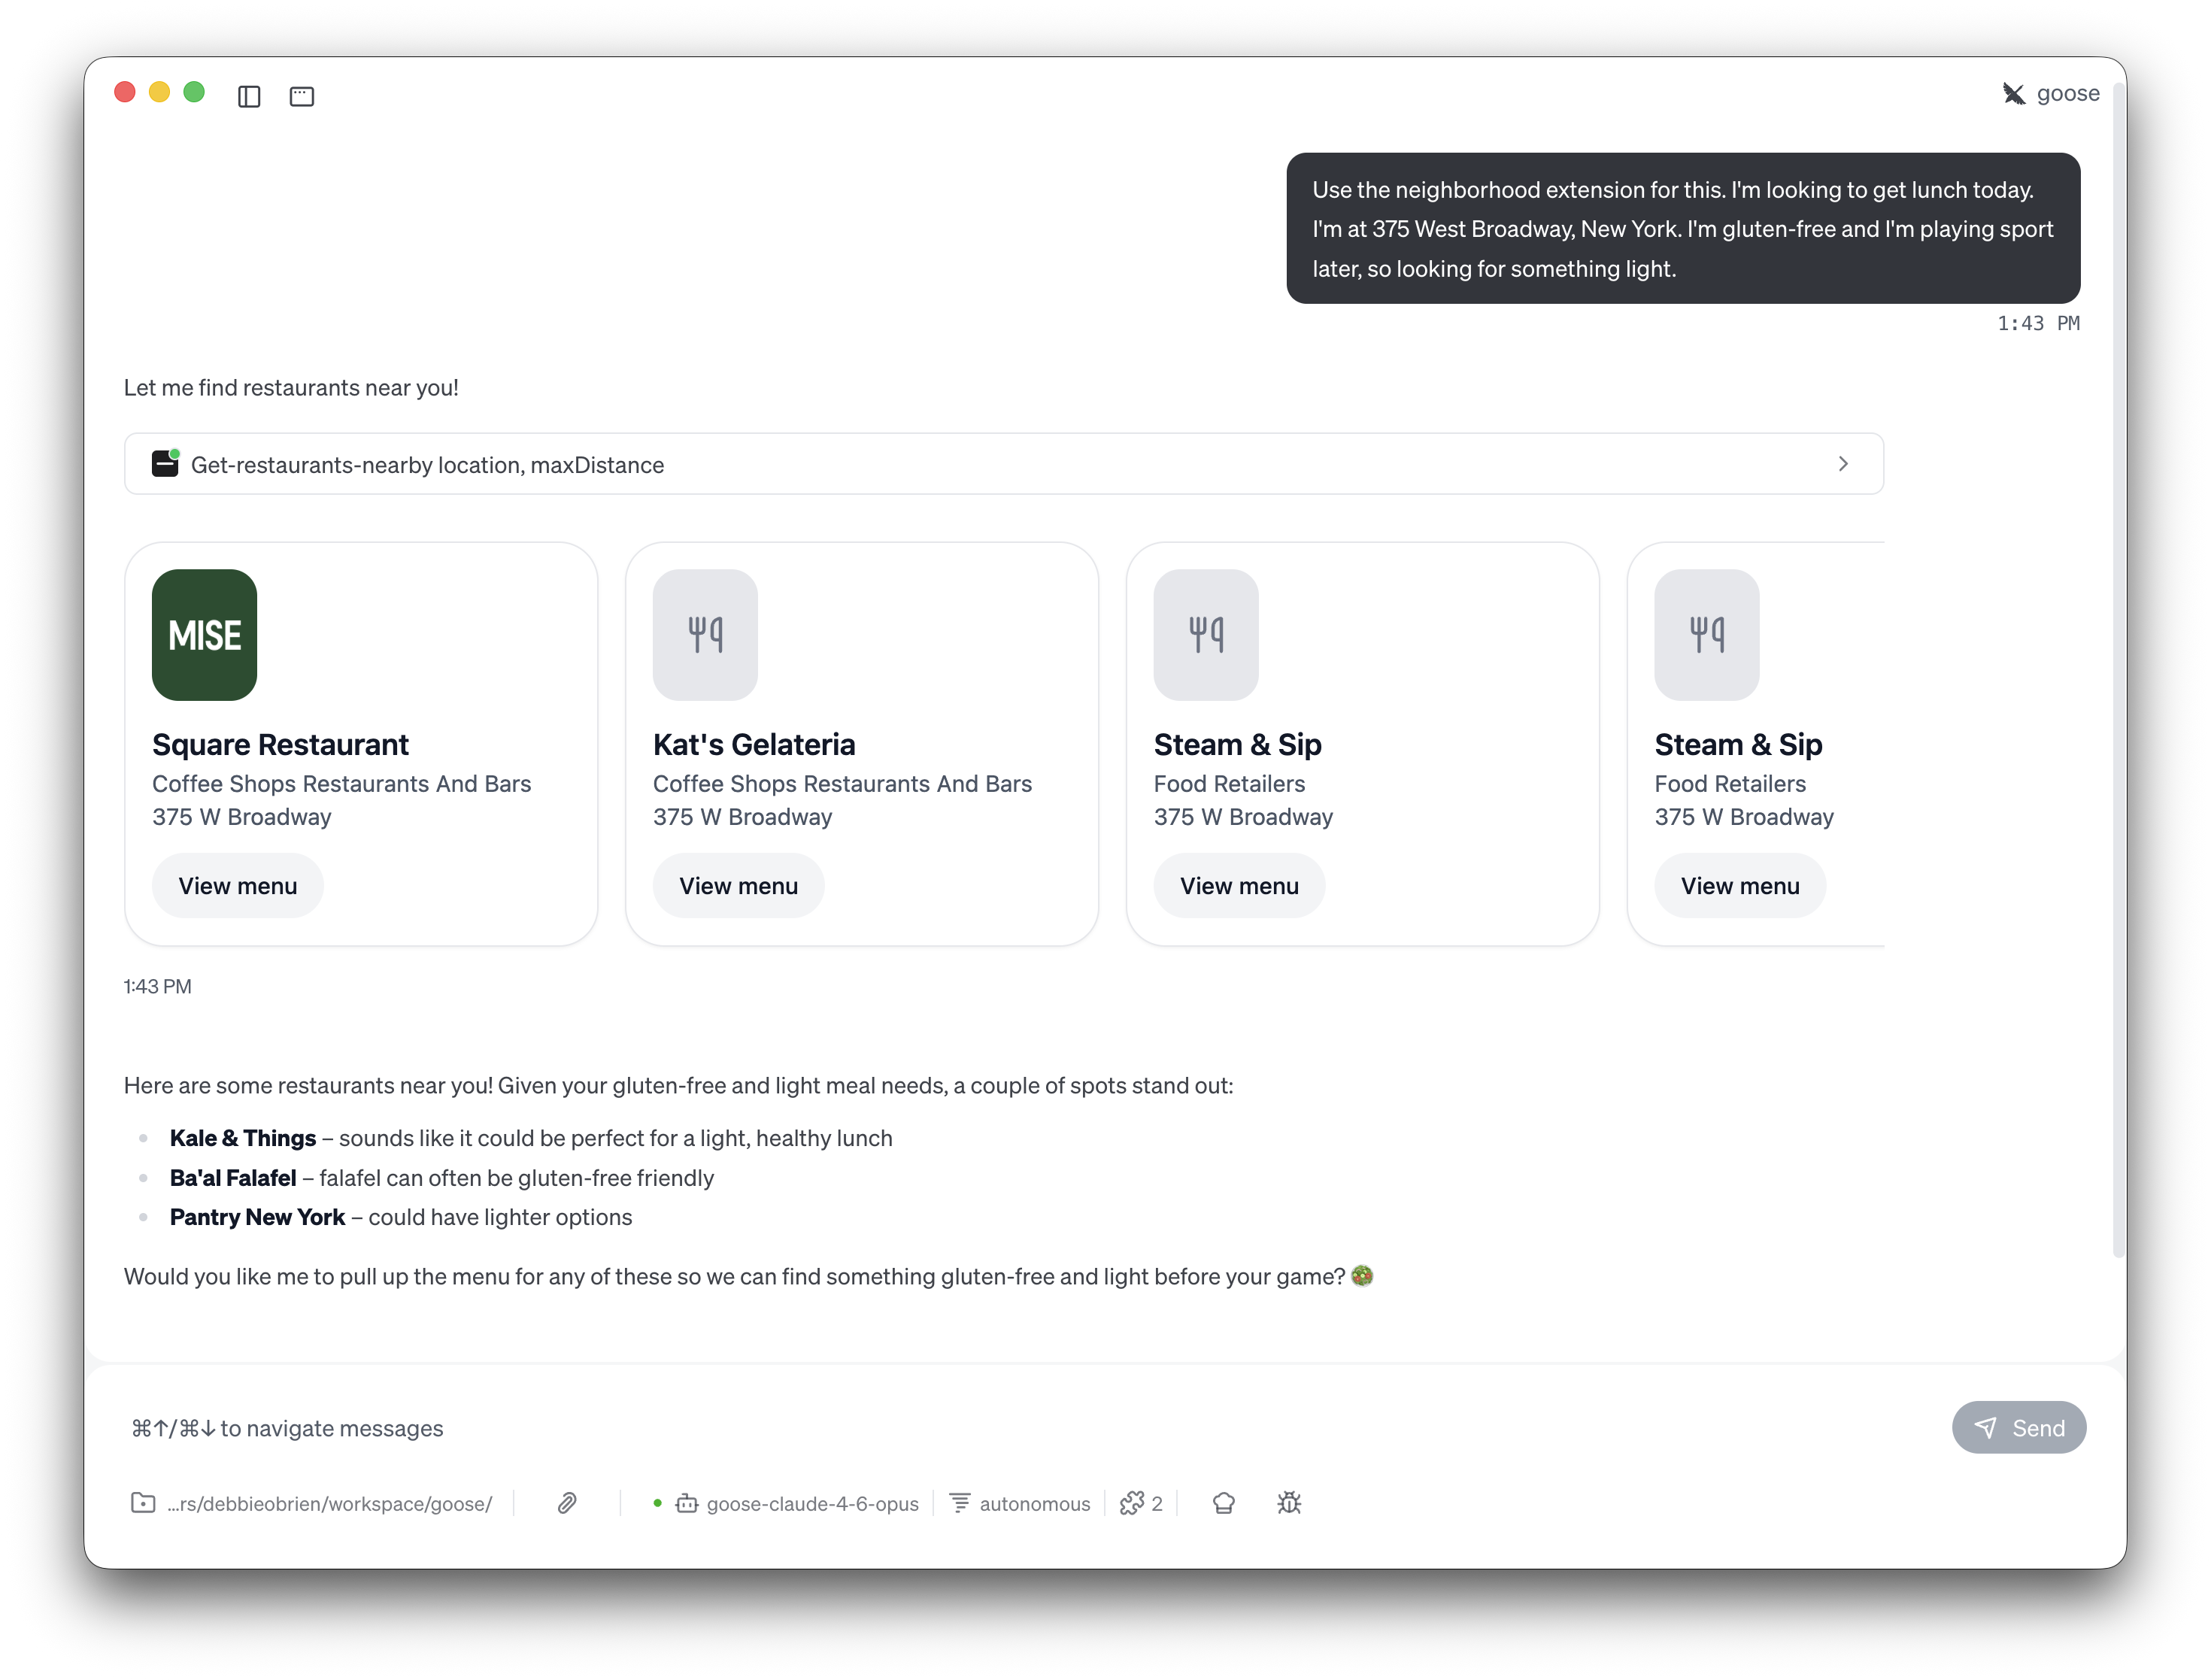Click the Get-restaurants-nearby tool status icon

click(x=165, y=464)
